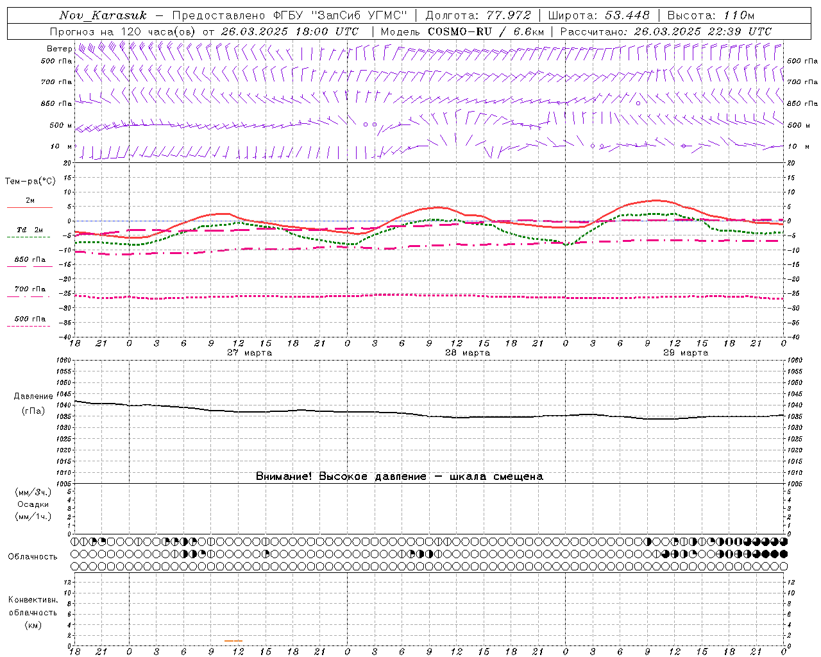Click the Долгота: 77.972 value
Screen dimensions: 821x657
pos(478,15)
